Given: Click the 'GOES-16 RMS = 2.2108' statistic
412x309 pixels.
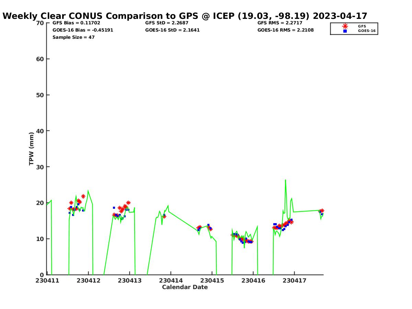Looking at the screenshot, I should pos(286,30).
